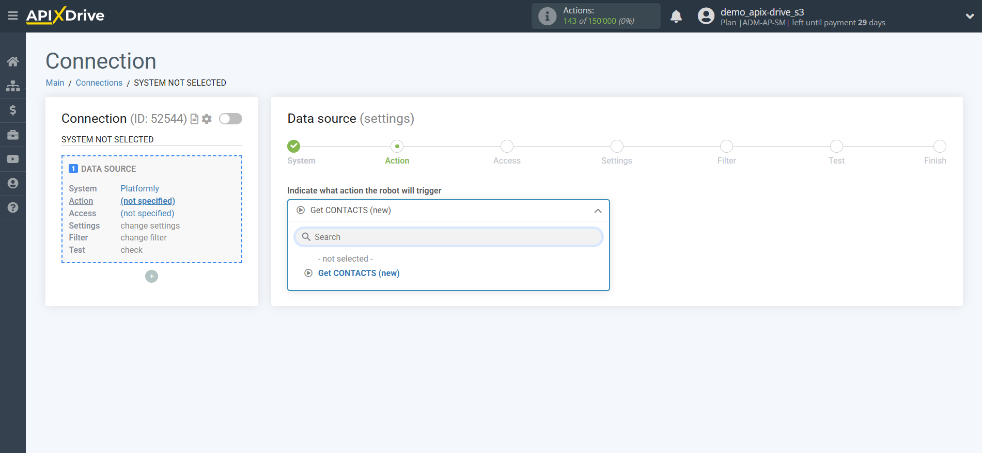Click the Access (not specified) link
Screen dimensions: 982x453
coord(147,214)
